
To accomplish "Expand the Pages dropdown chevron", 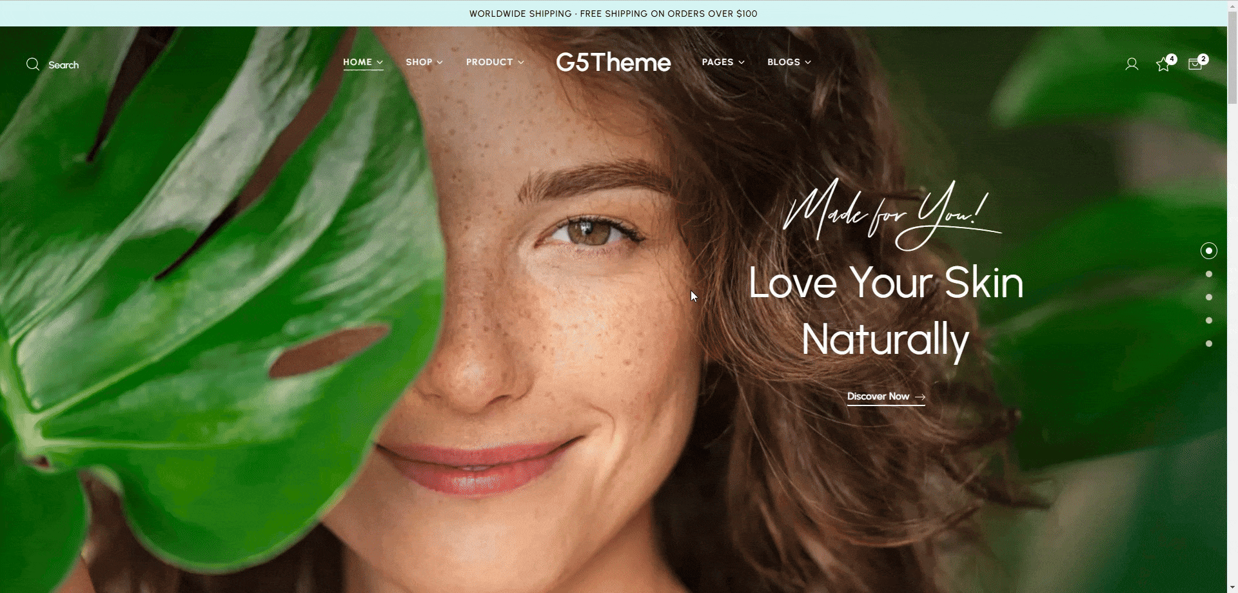I will pos(742,63).
